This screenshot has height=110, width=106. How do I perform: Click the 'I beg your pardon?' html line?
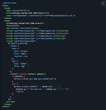35,79
